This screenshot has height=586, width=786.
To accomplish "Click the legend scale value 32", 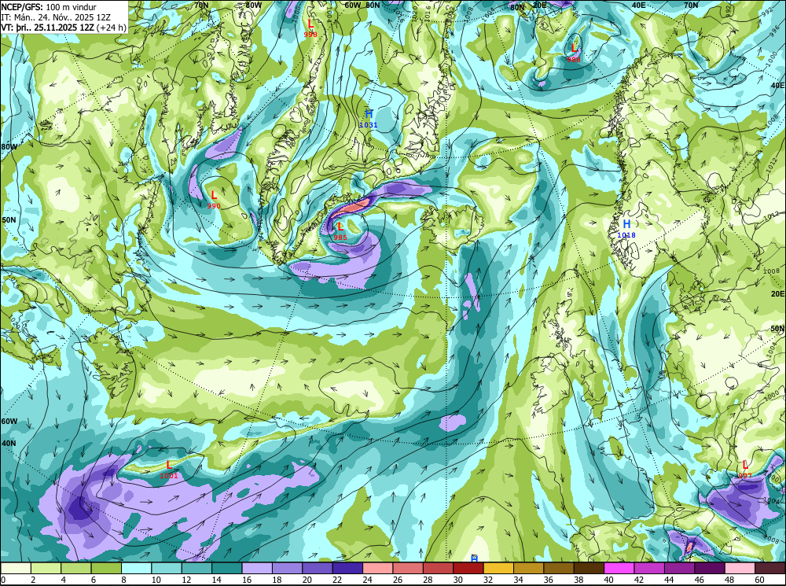I will [488, 580].
